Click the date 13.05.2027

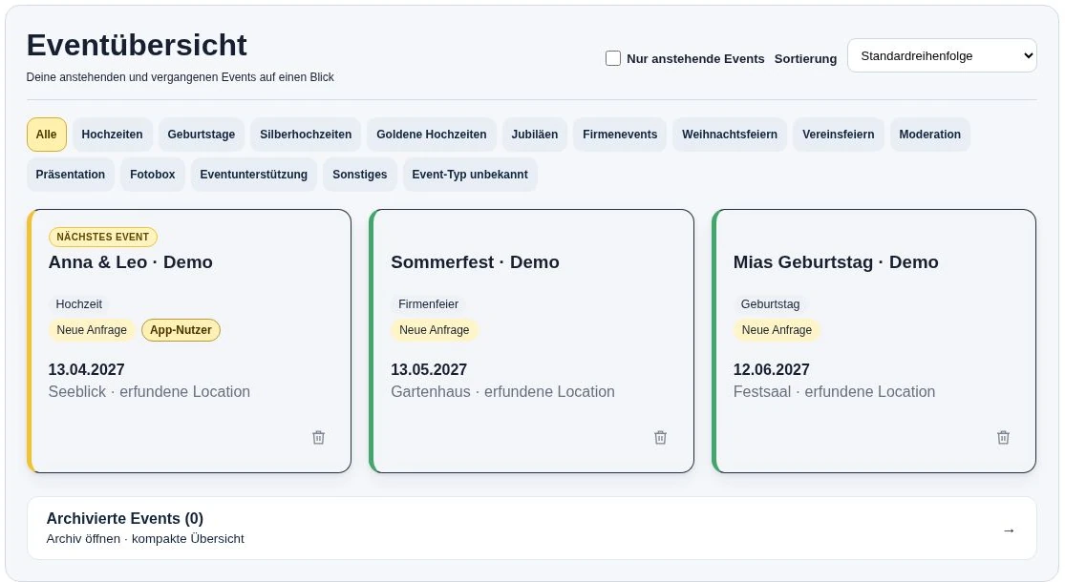click(429, 369)
